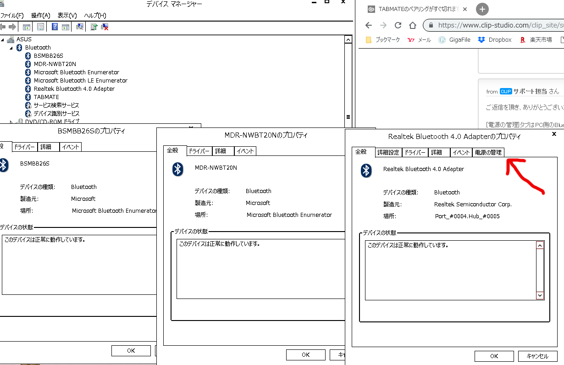Open the ファイル(F) menu
Screen dimensions: 564x365
(11, 16)
